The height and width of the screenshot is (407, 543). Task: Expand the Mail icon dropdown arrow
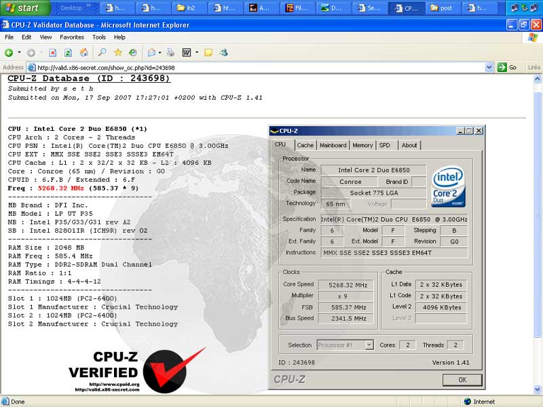(160, 53)
